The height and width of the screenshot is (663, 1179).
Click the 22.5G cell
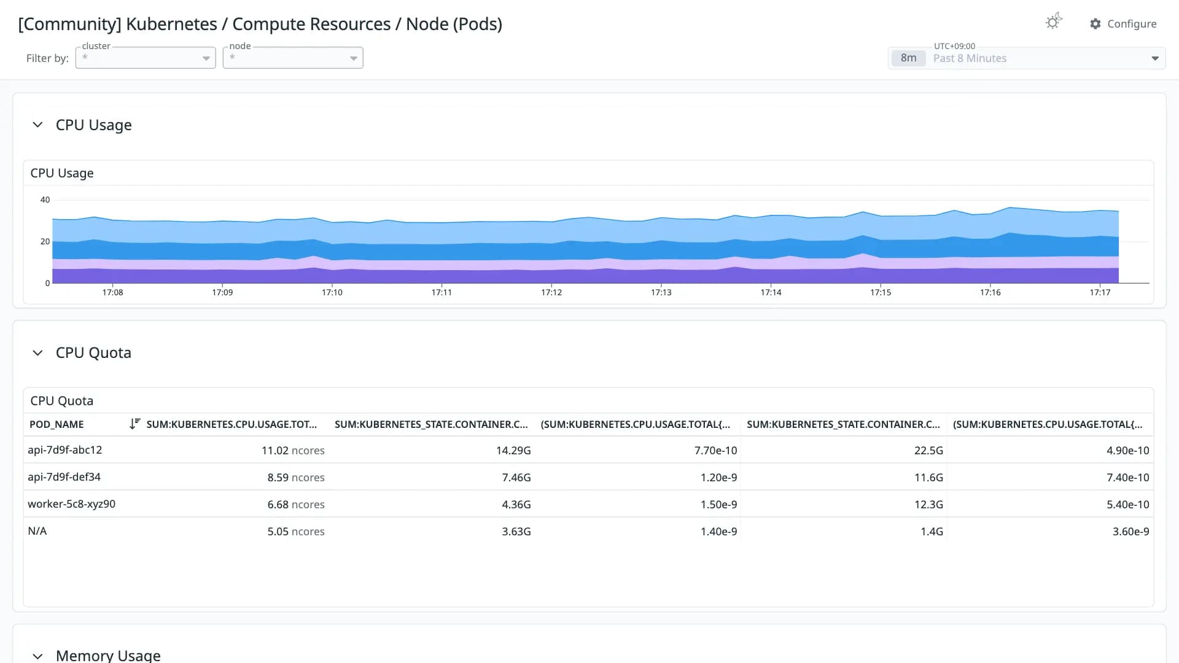928,451
